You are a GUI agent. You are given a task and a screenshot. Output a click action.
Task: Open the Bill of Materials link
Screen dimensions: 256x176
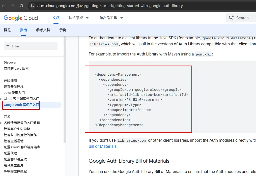pyautogui.click(x=103, y=146)
